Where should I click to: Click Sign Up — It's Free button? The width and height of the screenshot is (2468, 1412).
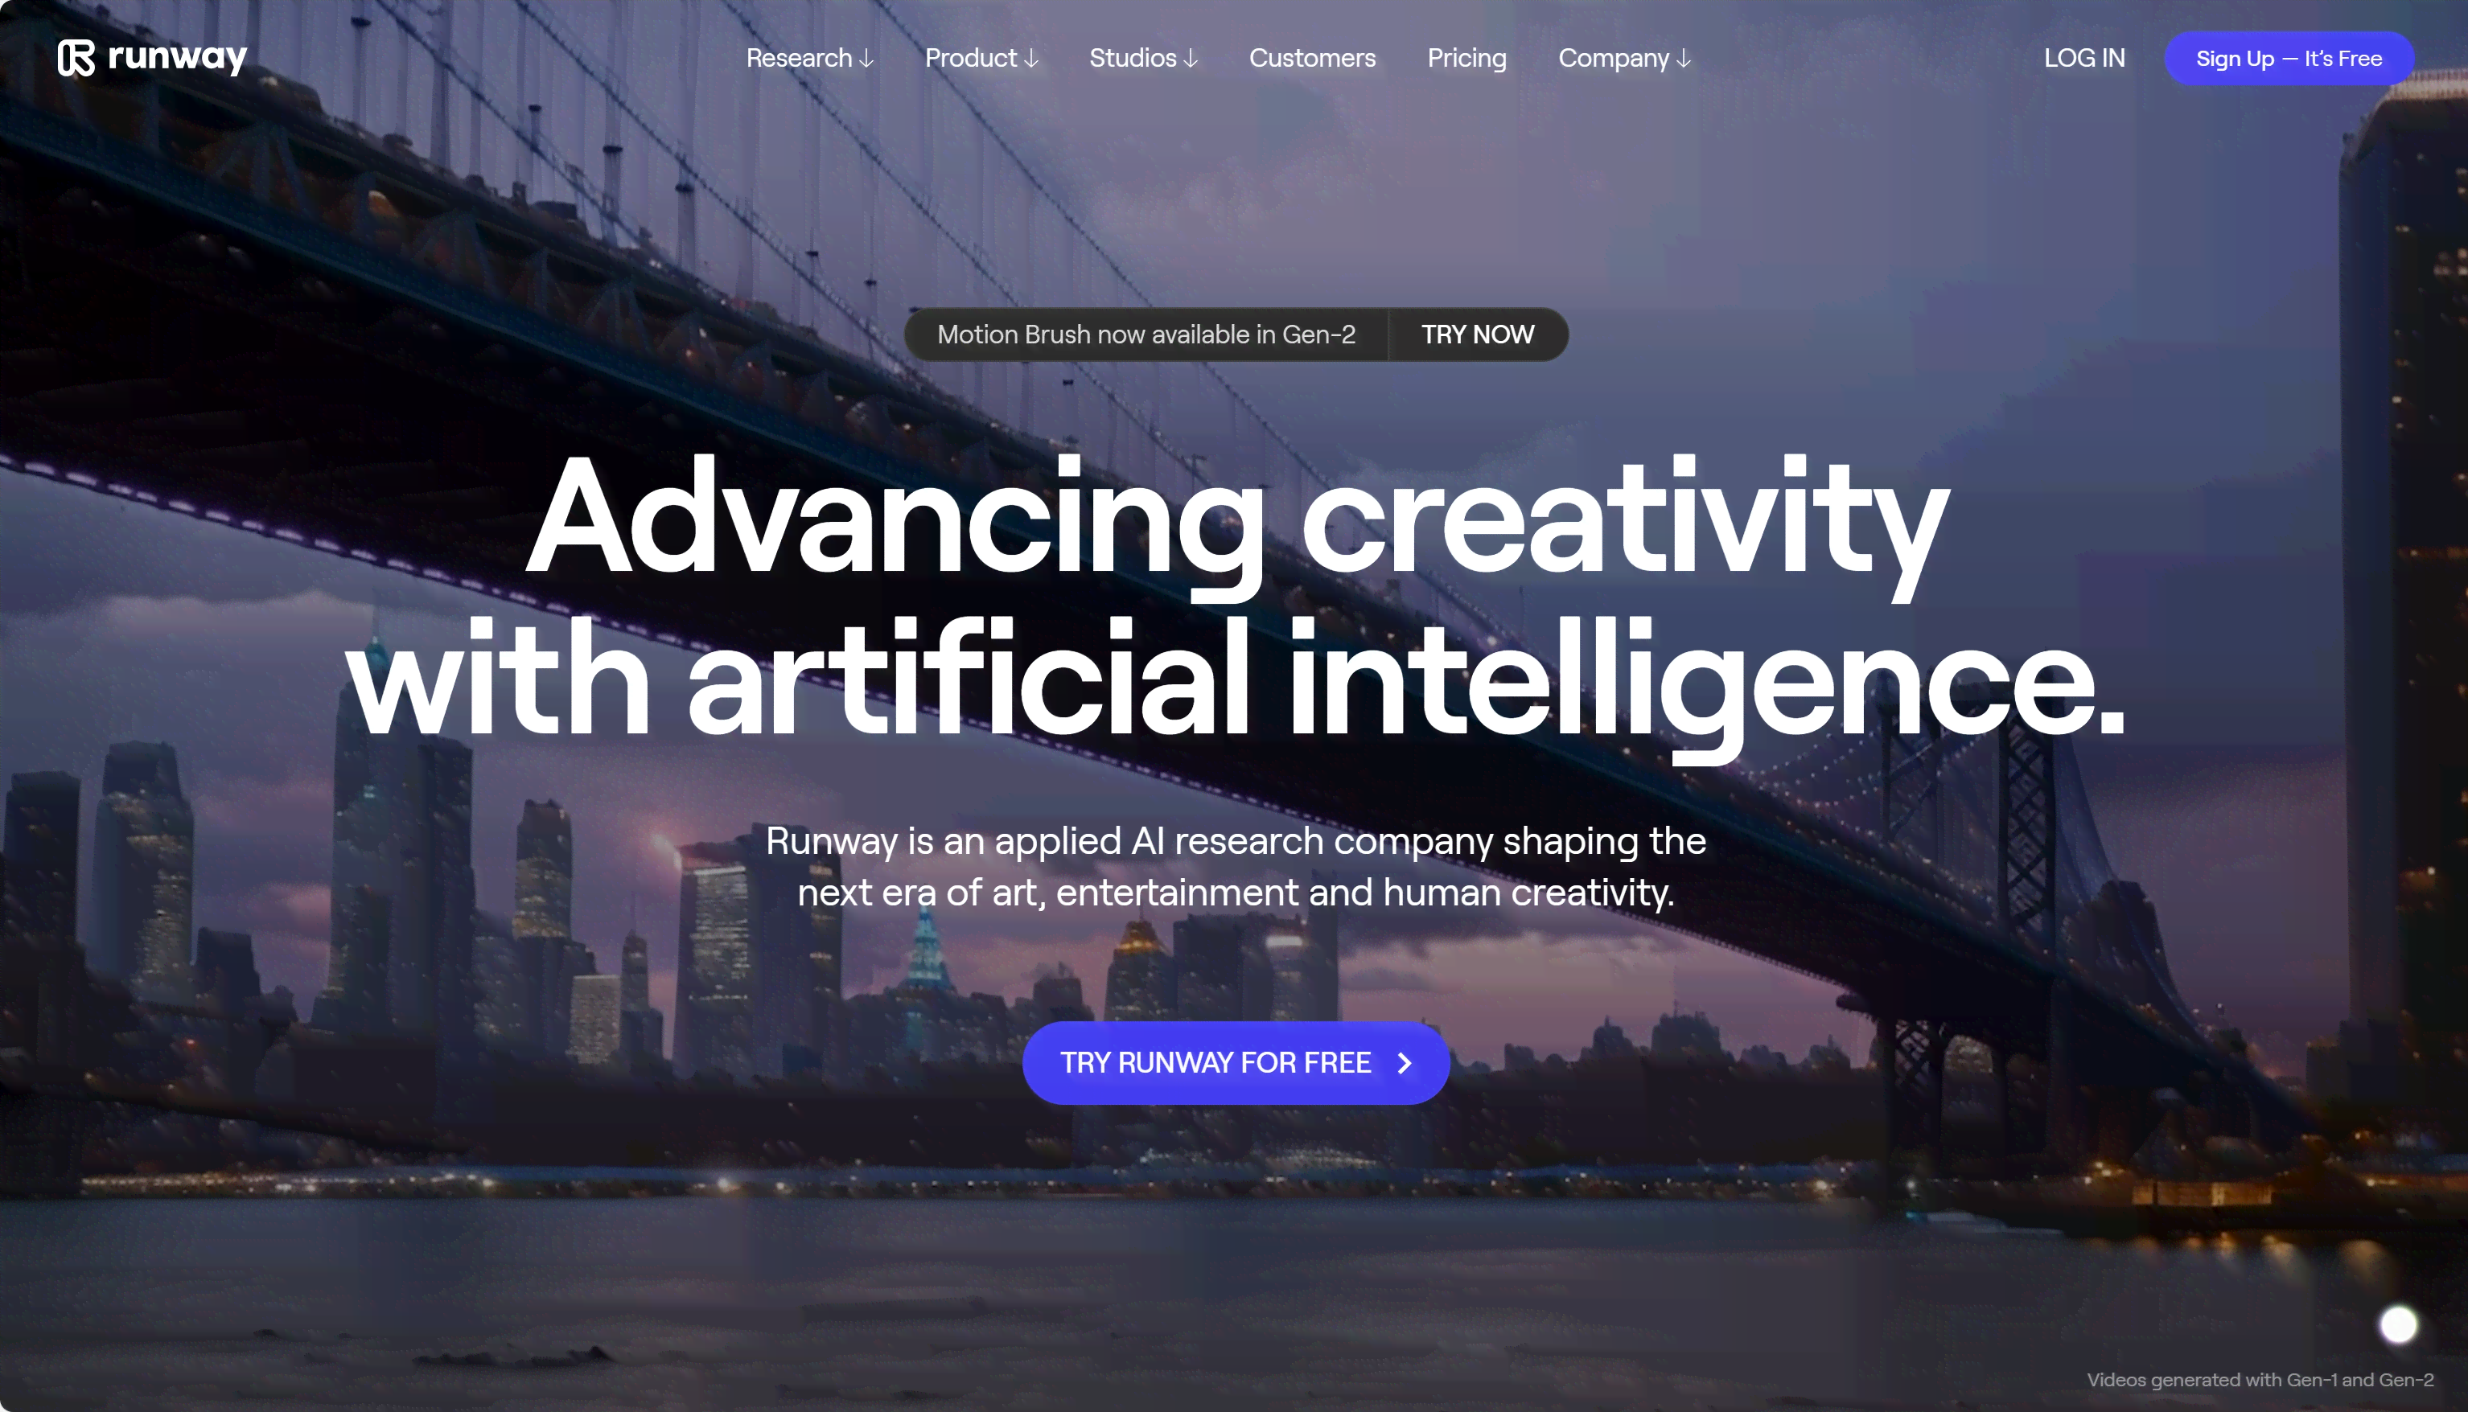(x=2289, y=56)
